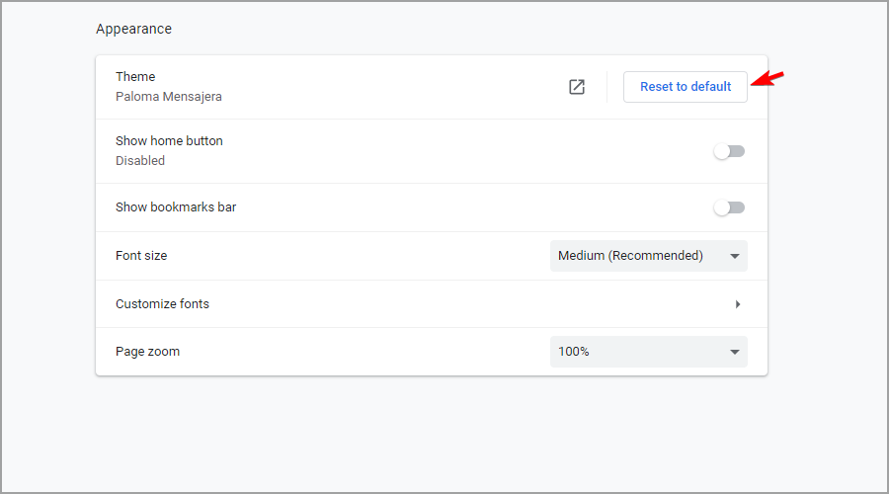Select the 100% zoom value text
Viewport: 889px width, 494px height.
[574, 352]
